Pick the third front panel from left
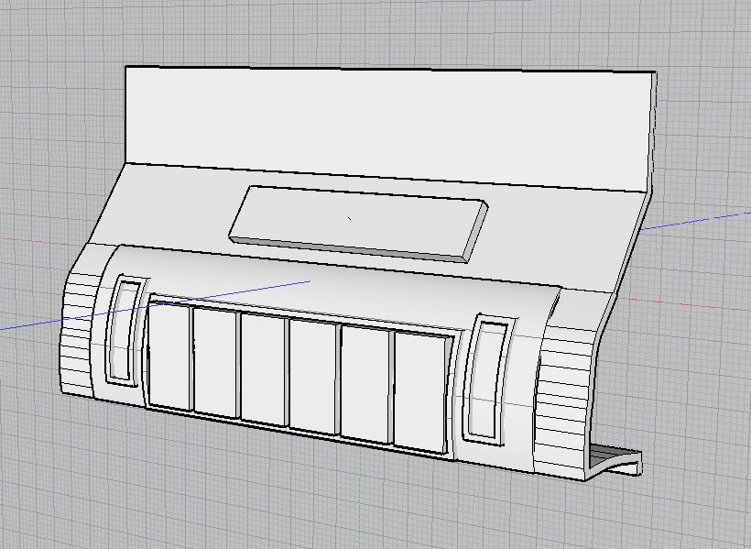 263,368
